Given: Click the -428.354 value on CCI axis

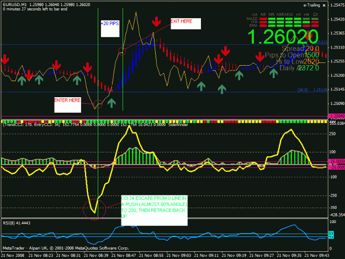Looking at the screenshot, I should point(337,215).
